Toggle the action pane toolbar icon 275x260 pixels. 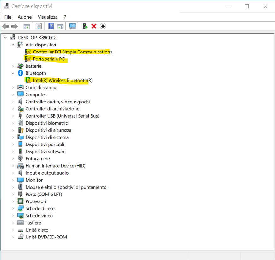[60, 27]
